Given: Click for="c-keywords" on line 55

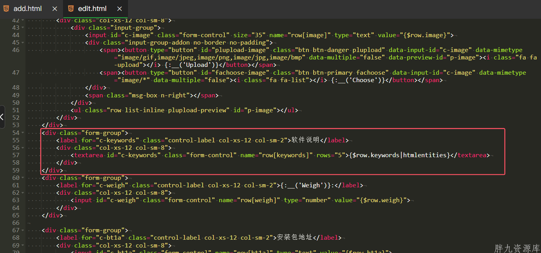Looking at the screenshot, I should (x=110, y=140).
